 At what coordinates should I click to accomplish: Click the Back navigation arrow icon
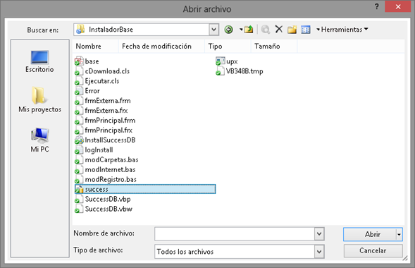(x=228, y=30)
